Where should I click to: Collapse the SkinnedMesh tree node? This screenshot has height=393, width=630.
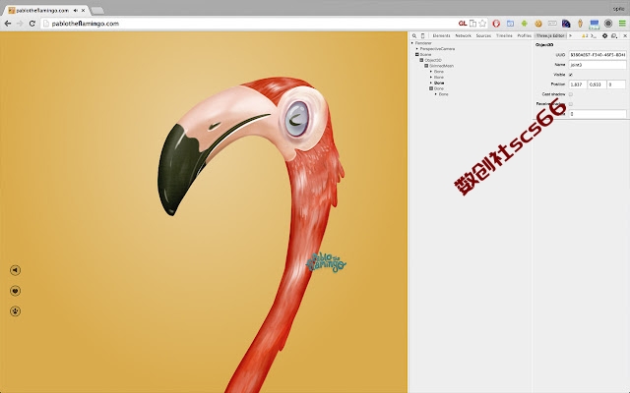pyautogui.click(x=426, y=66)
